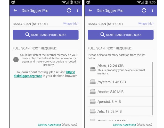Image resolution: width=164 pixels, height=128 pixels.
Task: Tap DiskDigger Pro title in right screen
Action: pos(110,11)
